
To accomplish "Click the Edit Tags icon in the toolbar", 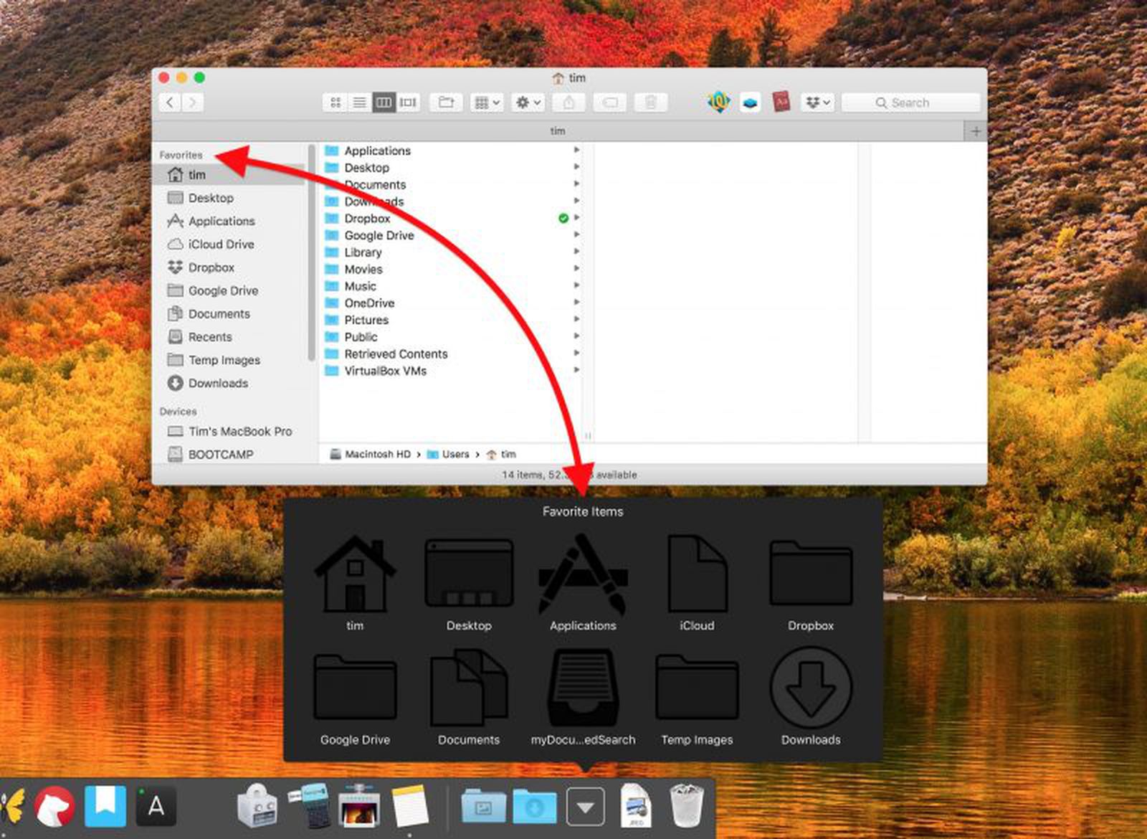I will (x=610, y=102).
